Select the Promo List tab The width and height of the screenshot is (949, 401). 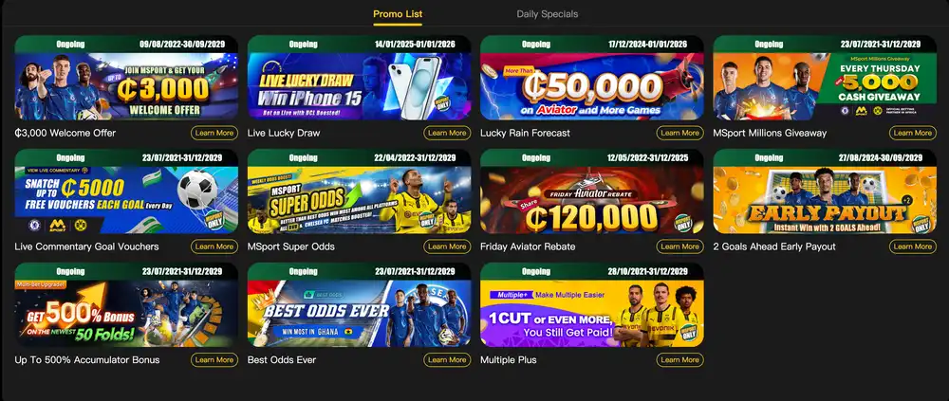(x=398, y=14)
